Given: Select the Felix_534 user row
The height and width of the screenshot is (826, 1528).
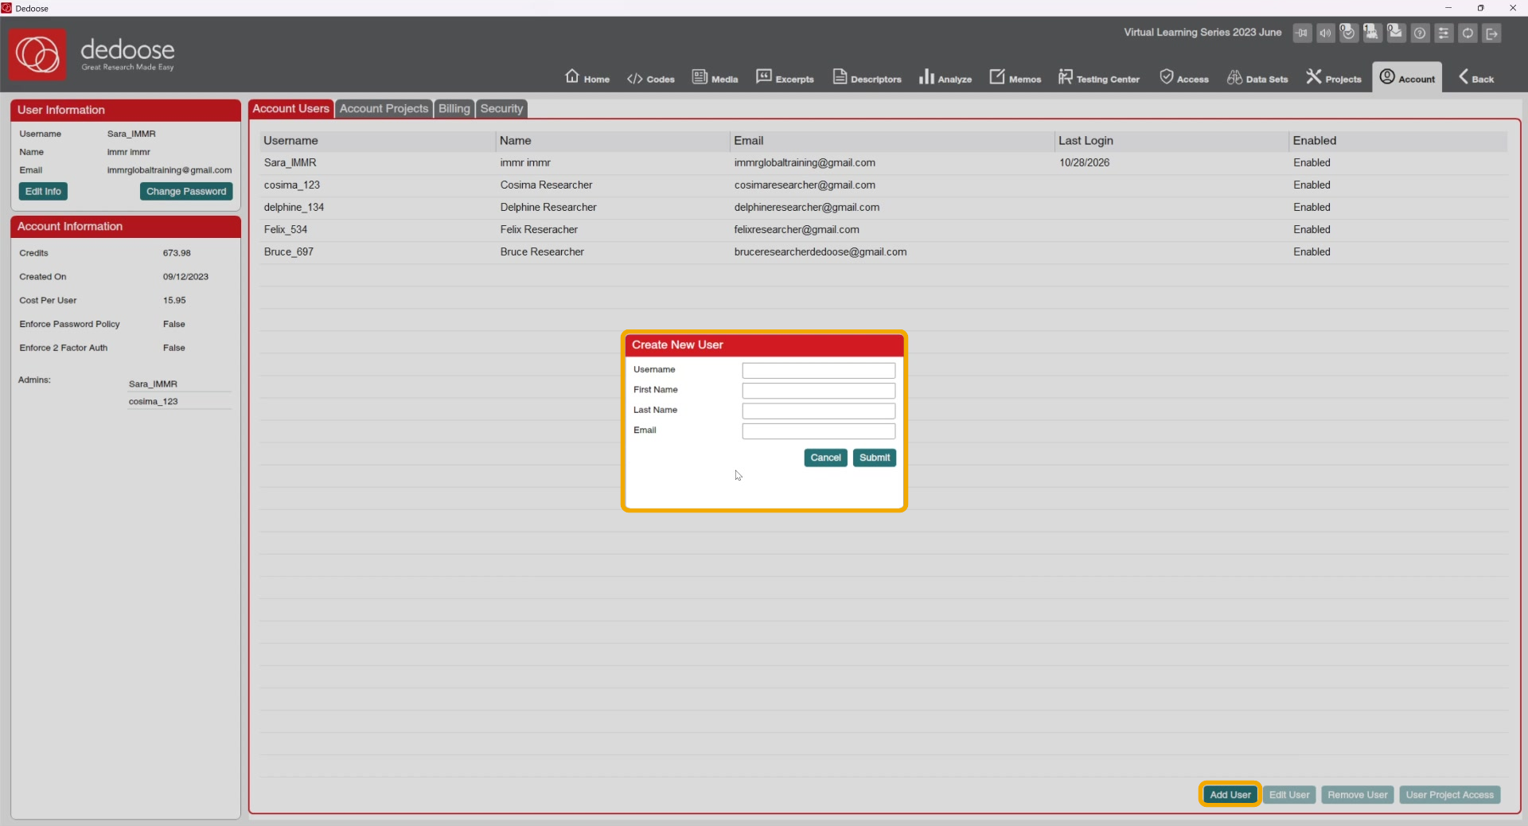Looking at the screenshot, I should tap(883, 230).
